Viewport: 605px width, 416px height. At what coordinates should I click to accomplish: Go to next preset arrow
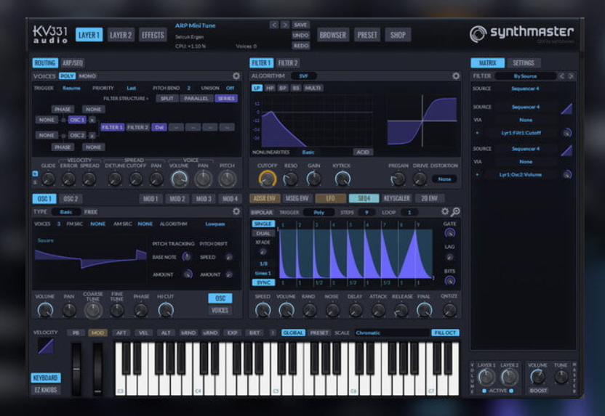(x=285, y=25)
